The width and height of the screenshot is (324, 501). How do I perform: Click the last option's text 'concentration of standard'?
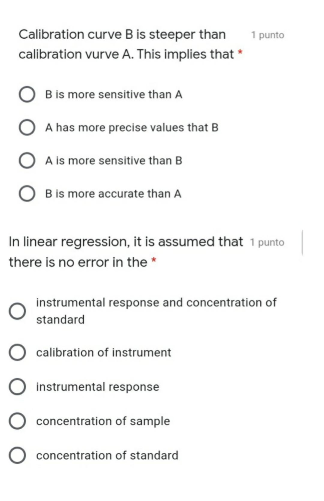coord(107,455)
